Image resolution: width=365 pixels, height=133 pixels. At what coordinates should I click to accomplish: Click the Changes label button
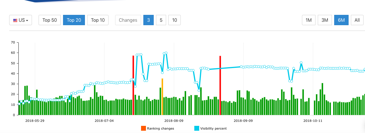pyautogui.click(x=128, y=20)
